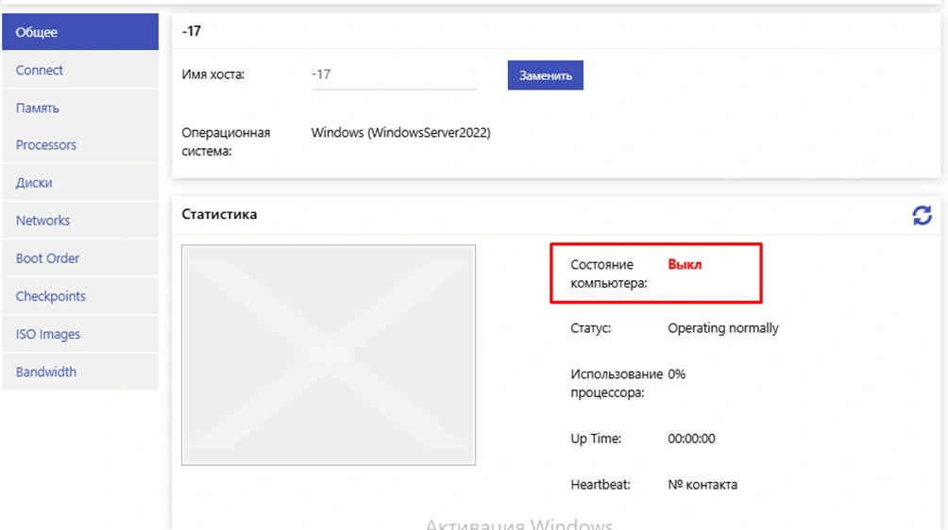The height and width of the screenshot is (530, 948).
Task: Open the Connect section
Action: pyautogui.click(x=80, y=70)
